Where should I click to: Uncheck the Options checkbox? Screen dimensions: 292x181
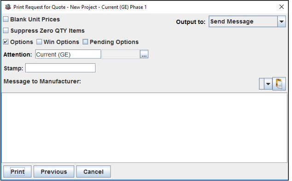[6, 42]
